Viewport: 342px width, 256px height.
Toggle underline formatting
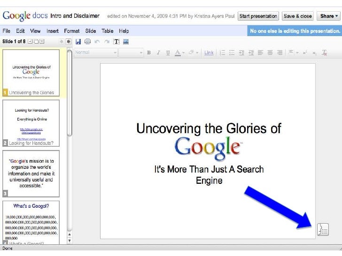168,53
